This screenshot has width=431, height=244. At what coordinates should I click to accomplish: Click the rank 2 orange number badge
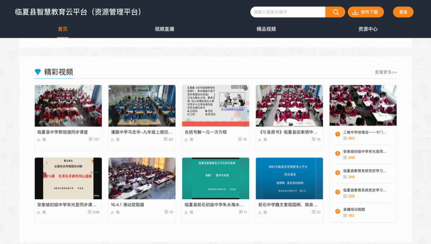pyautogui.click(x=337, y=152)
